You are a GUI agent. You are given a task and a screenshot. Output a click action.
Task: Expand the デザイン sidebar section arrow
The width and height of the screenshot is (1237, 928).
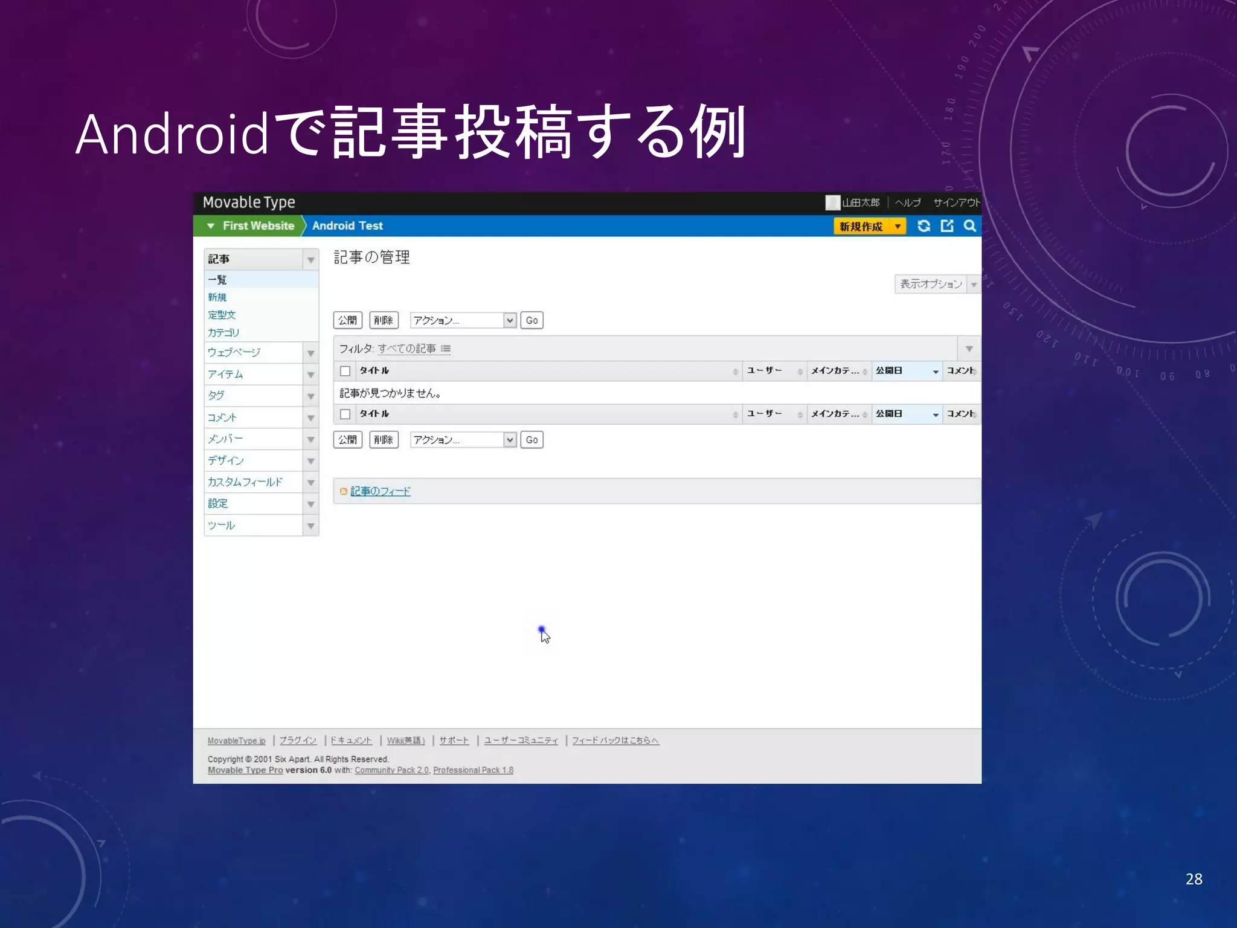pos(310,461)
